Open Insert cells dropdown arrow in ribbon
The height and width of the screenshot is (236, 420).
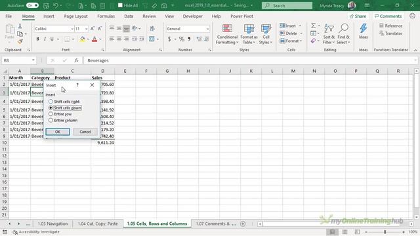click(x=300, y=26)
